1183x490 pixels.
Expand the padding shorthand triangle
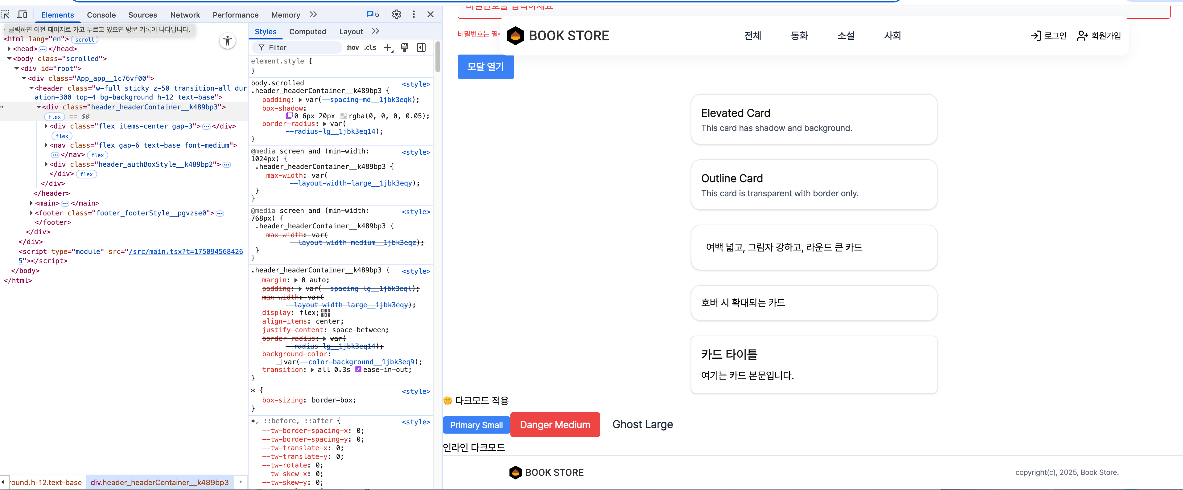(300, 100)
